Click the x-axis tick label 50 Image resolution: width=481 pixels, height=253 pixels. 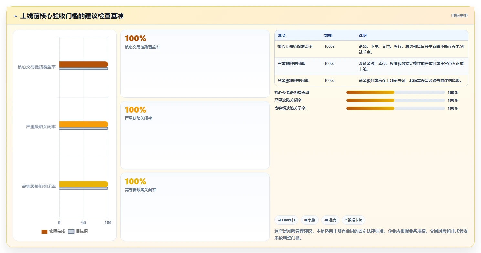[x=84, y=223]
